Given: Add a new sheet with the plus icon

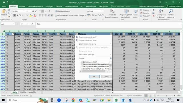Looking at the screenshot, I should pyautogui.click(x=42, y=92).
